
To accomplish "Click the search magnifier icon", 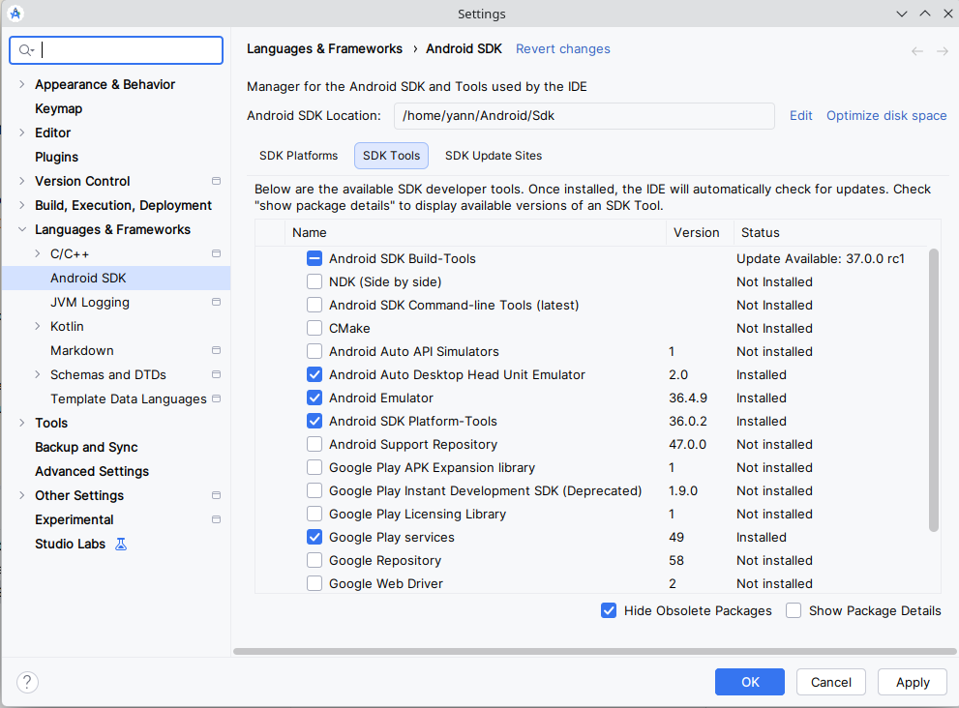I will point(26,50).
